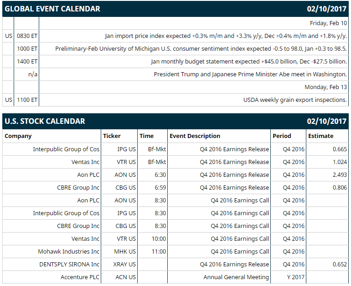351x286 pixels.
Task: Click the University of Michigan sentiment event
Action: [x=201, y=49]
